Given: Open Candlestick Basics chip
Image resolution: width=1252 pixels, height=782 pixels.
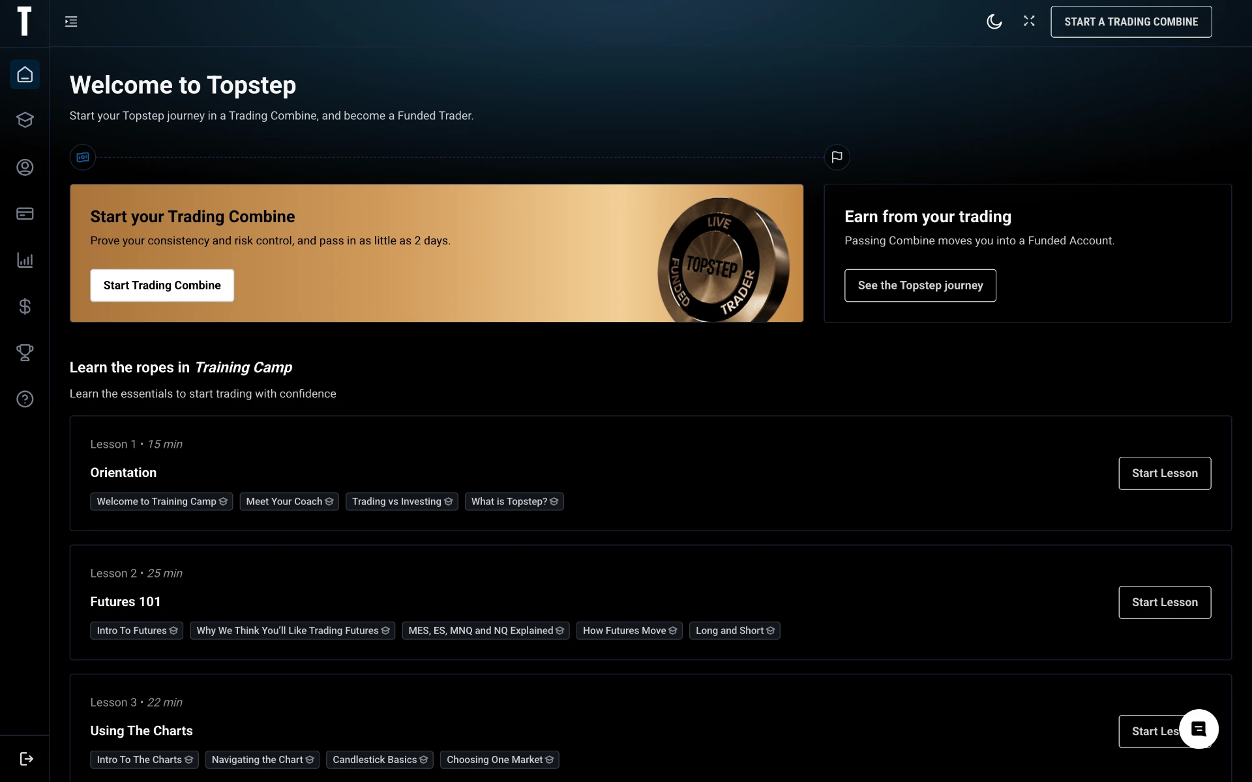Looking at the screenshot, I should (x=380, y=759).
